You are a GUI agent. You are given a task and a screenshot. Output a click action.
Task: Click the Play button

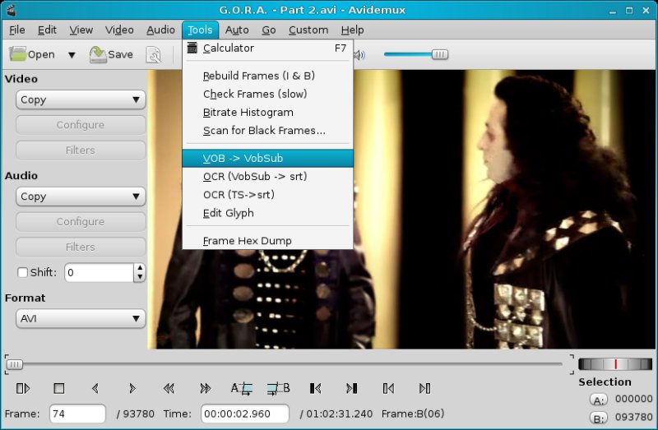click(23, 388)
